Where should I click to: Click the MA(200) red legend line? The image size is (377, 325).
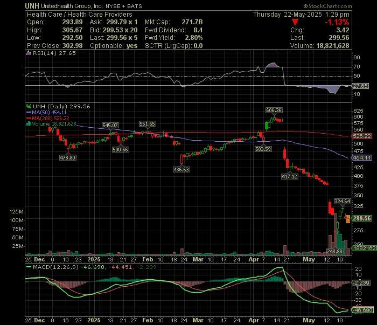(x=29, y=118)
